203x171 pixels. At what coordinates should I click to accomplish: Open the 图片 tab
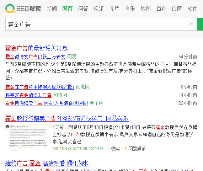click(x=114, y=9)
